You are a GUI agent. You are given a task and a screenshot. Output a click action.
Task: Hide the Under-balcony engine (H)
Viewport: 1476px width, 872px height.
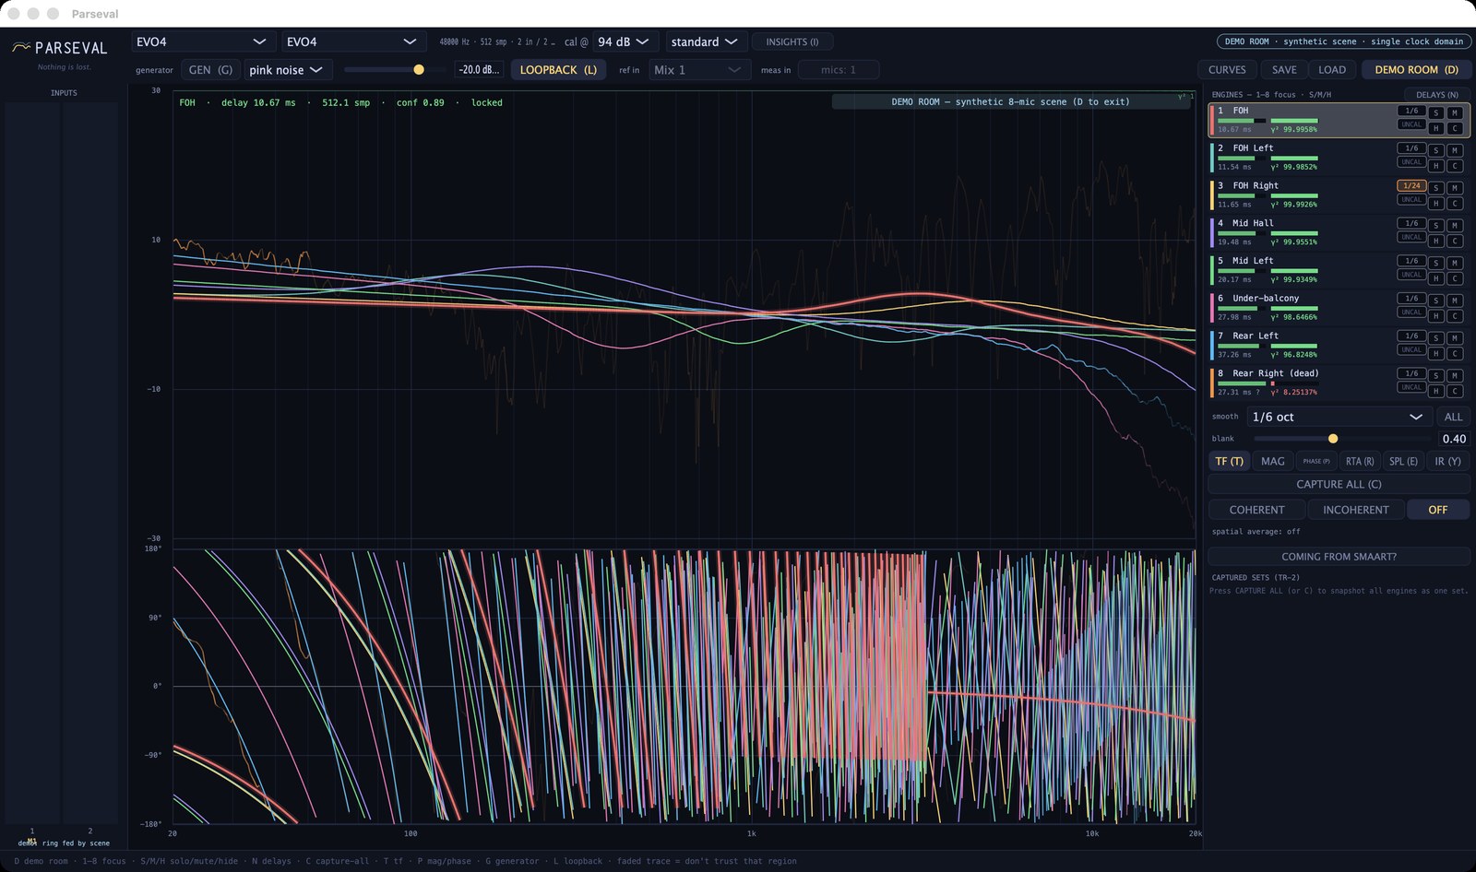click(x=1436, y=316)
